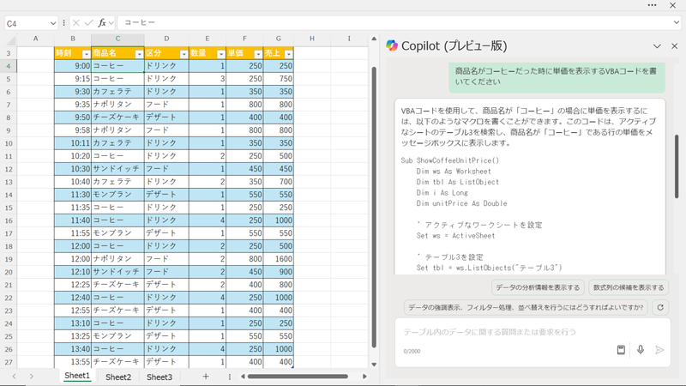Open the 区分 column filter dropdown
This screenshot has height=386, width=686.
[184, 54]
